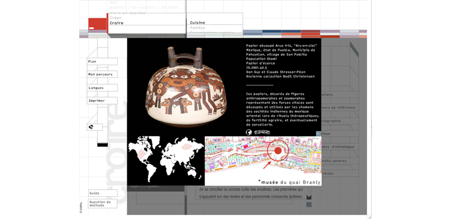Open the partly hidden 'xique' entry
Image resolution: width=451 pixels, height=219 pixels.
coord(340,134)
